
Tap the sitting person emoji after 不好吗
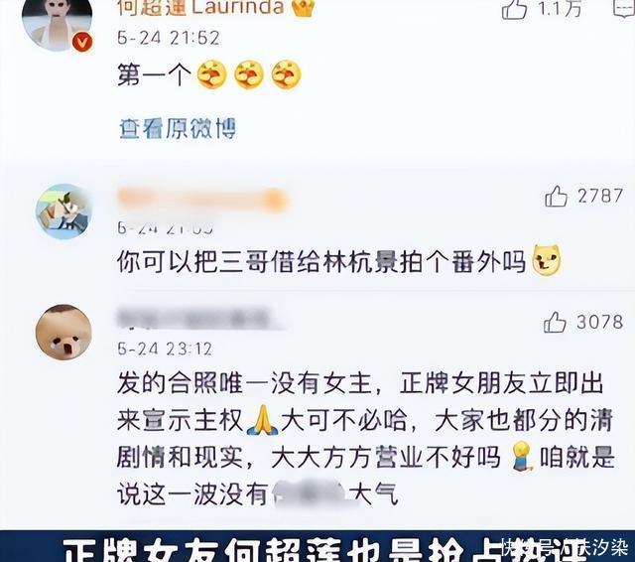(x=521, y=456)
